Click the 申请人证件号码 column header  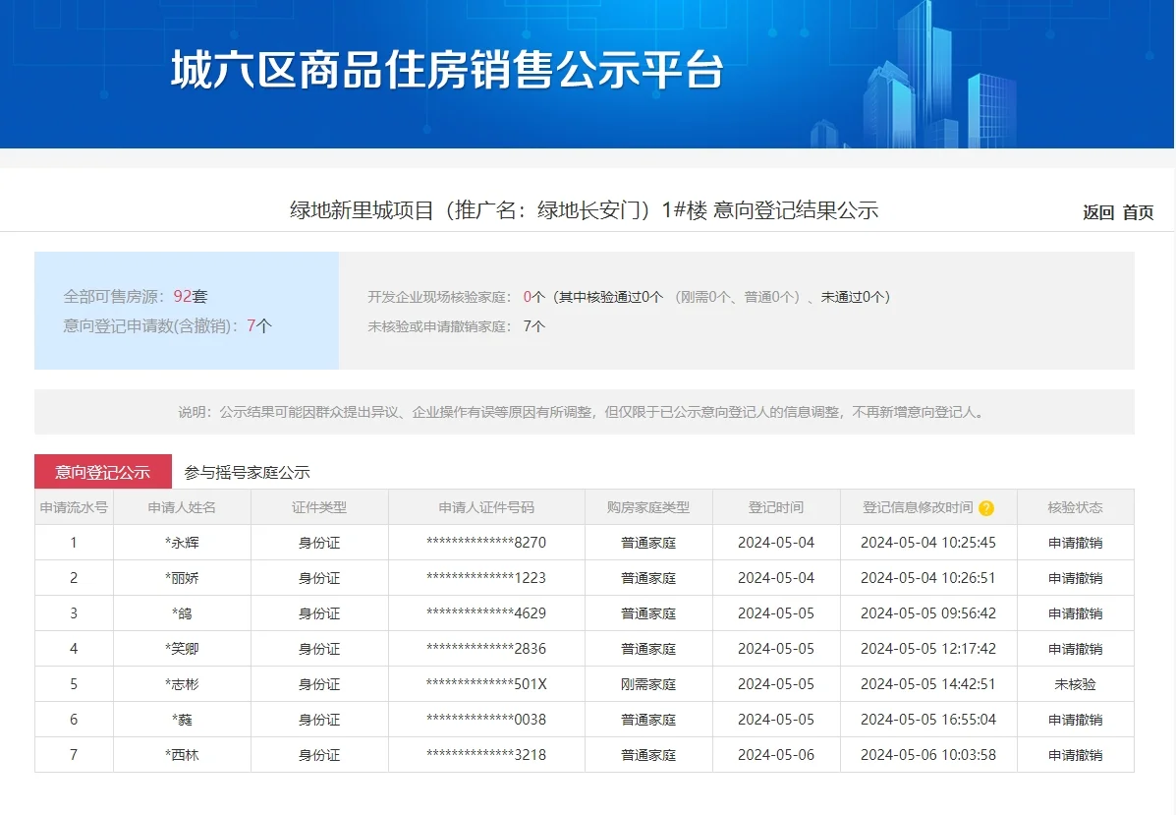click(486, 507)
